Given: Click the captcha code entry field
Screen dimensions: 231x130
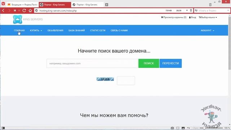Looking at the screenshot, I should click(x=126, y=81).
